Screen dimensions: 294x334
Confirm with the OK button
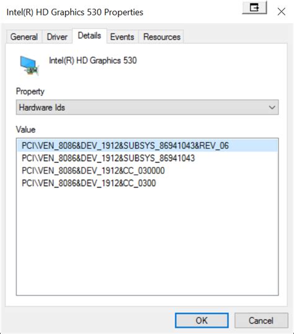[x=202, y=320]
